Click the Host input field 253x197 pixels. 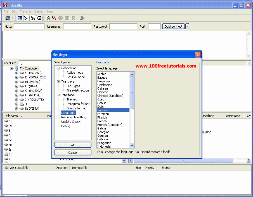29,27
